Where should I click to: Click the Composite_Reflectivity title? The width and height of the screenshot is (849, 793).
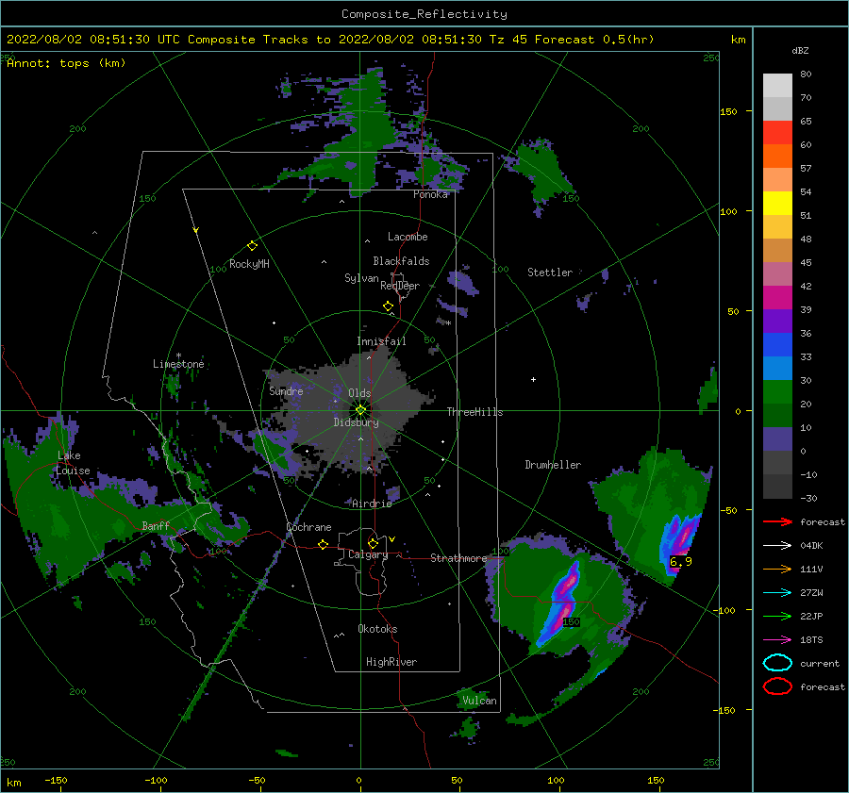click(x=424, y=14)
